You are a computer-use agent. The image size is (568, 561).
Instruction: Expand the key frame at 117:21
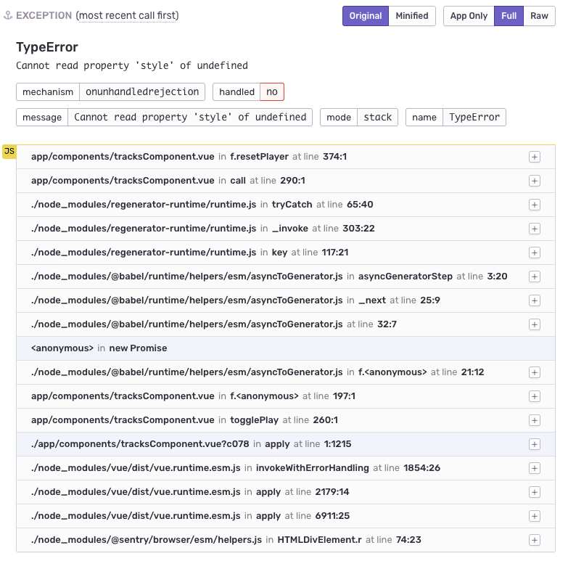[535, 253]
